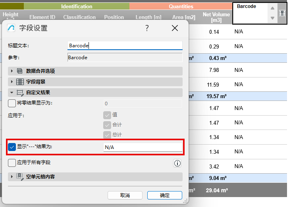Click the Area [m2] column header
This screenshot has width=289, height=207.
click(183, 17)
